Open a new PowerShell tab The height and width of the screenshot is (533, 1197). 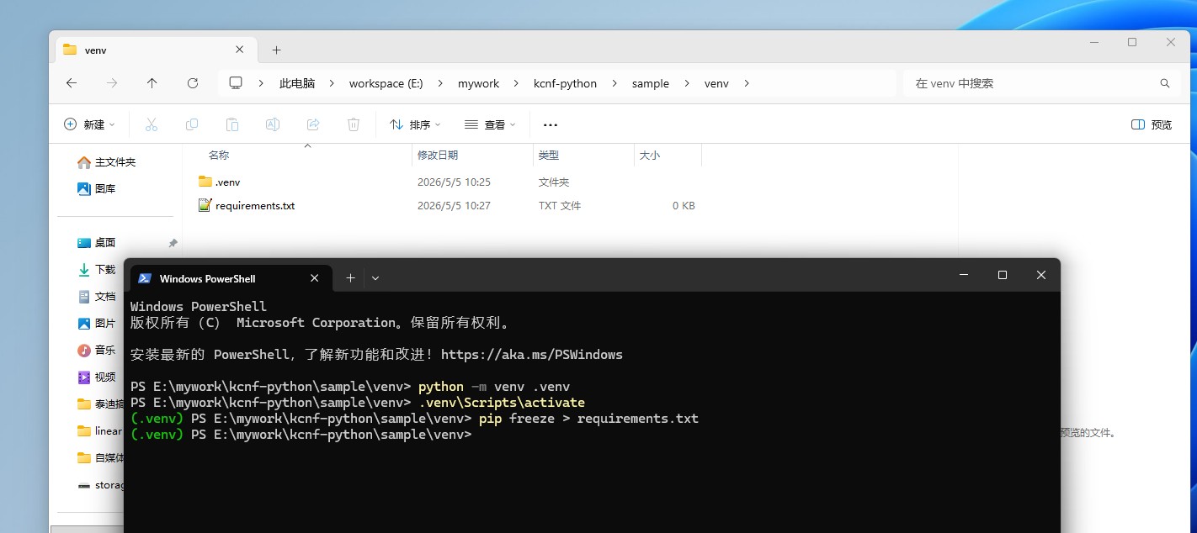pos(351,278)
